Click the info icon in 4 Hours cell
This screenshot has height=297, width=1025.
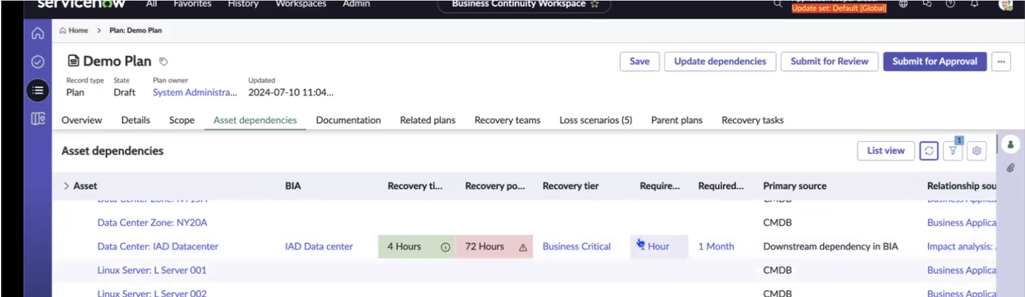(446, 247)
